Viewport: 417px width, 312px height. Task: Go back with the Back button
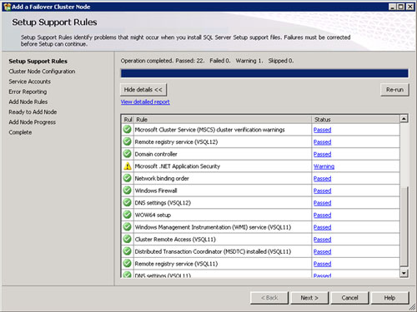[269, 298]
